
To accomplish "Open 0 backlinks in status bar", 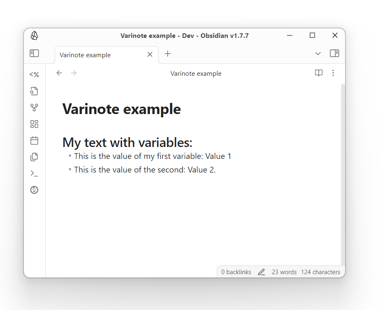I will (236, 272).
